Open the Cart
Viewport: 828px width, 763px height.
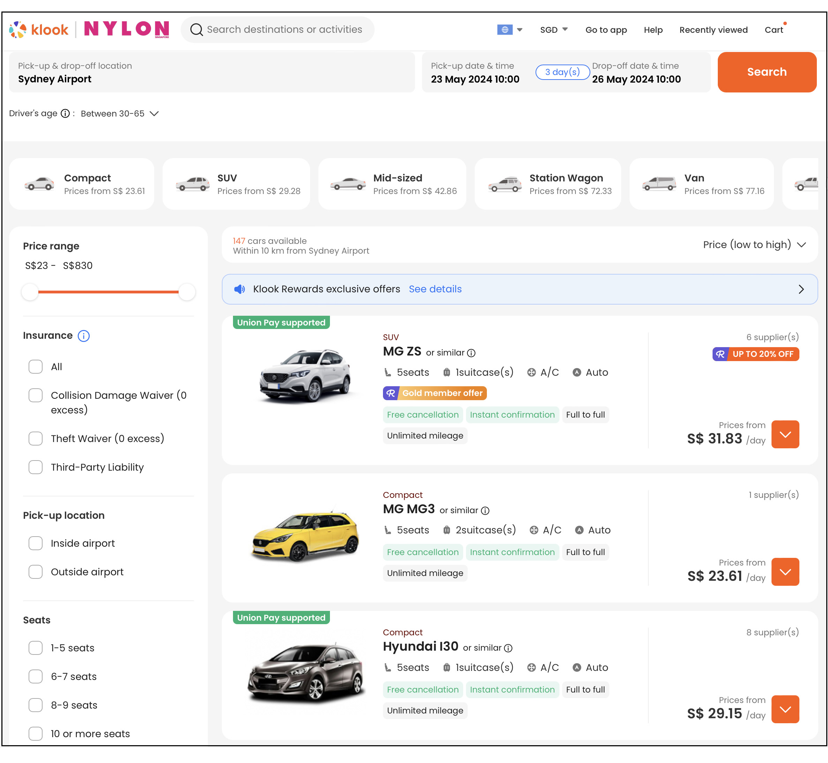click(x=774, y=30)
